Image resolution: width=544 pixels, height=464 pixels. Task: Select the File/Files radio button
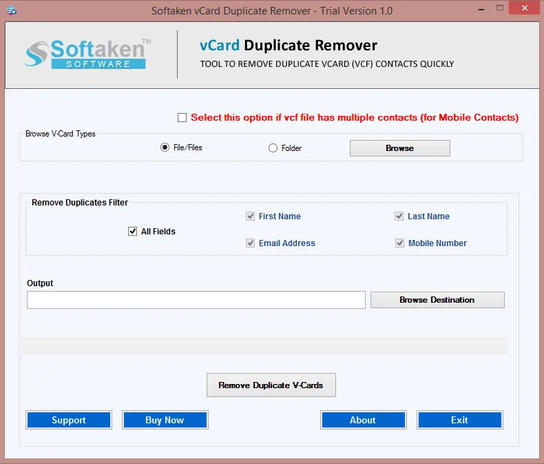[165, 148]
